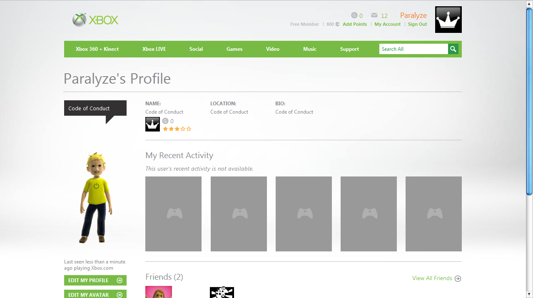The image size is (533, 298).
Task: Click the first recent activity game placeholder
Action: click(x=173, y=214)
